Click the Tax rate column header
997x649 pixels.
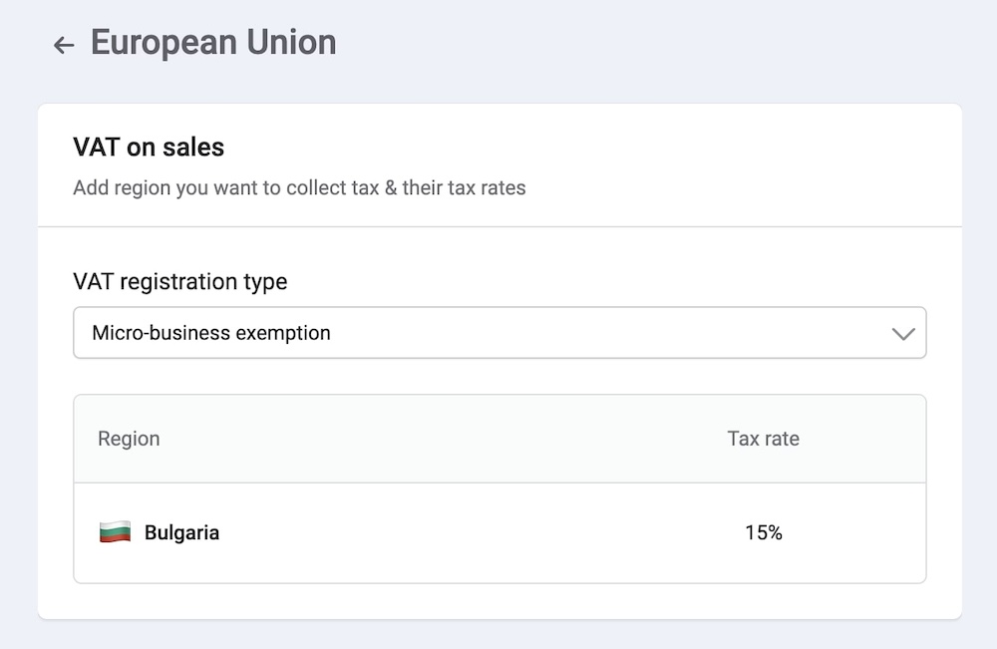(x=763, y=439)
